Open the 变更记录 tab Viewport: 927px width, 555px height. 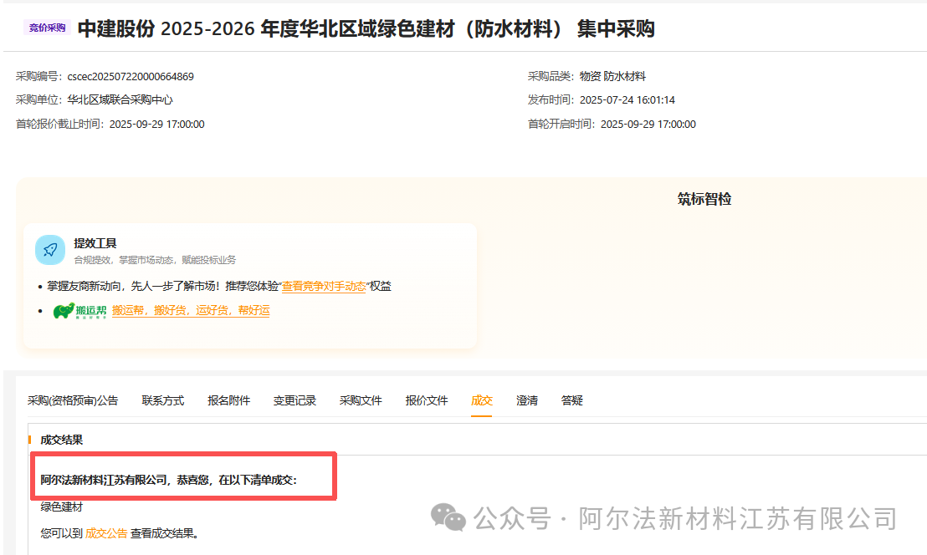[295, 401]
